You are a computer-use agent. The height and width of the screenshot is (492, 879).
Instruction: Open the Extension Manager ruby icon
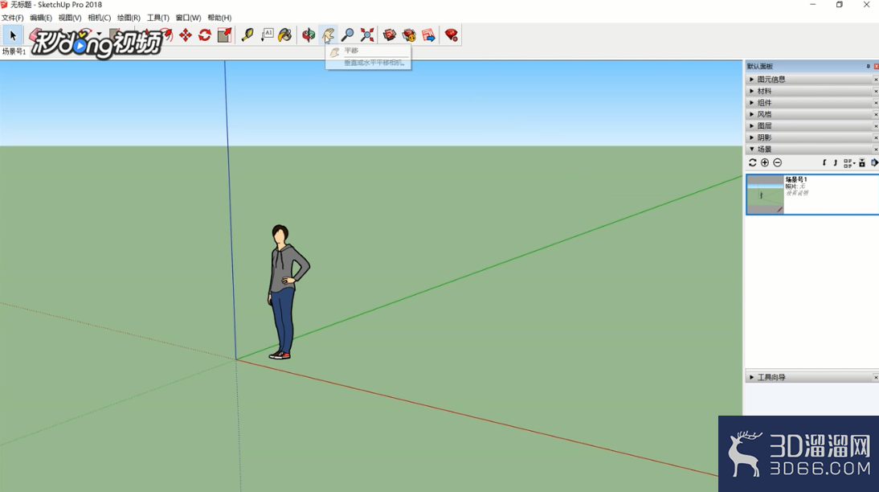click(x=452, y=35)
